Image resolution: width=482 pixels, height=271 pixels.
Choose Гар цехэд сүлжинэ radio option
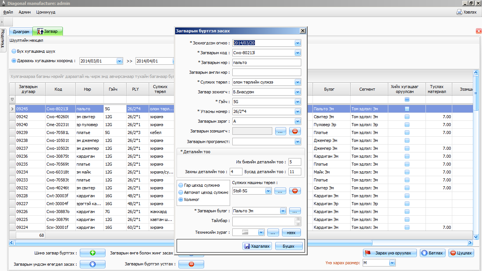click(181, 185)
